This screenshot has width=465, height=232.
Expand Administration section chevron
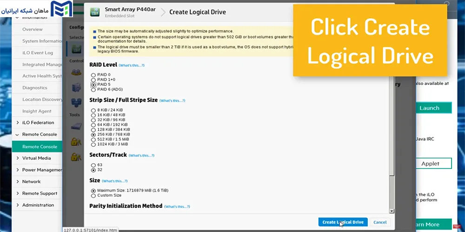(x=18, y=205)
